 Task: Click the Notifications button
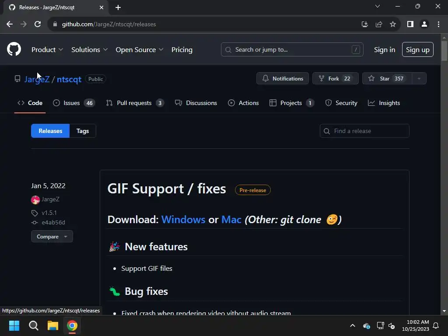click(x=283, y=79)
